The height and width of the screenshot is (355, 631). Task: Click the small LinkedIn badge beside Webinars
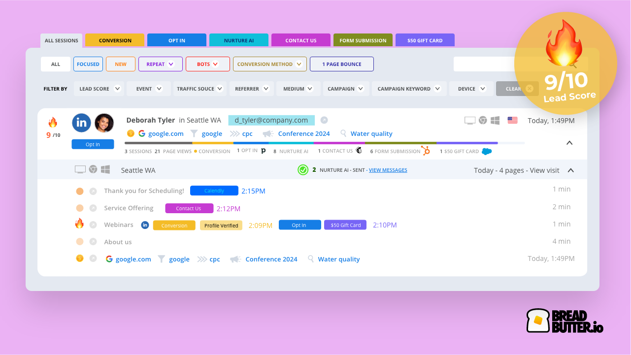[x=145, y=225]
